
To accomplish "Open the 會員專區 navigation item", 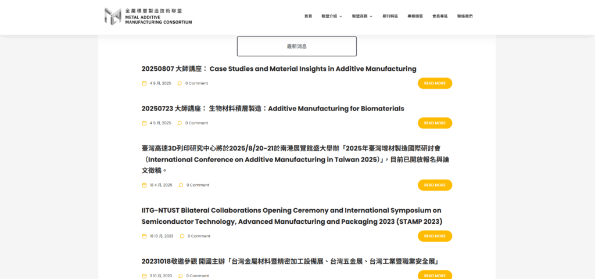I will point(440,16).
